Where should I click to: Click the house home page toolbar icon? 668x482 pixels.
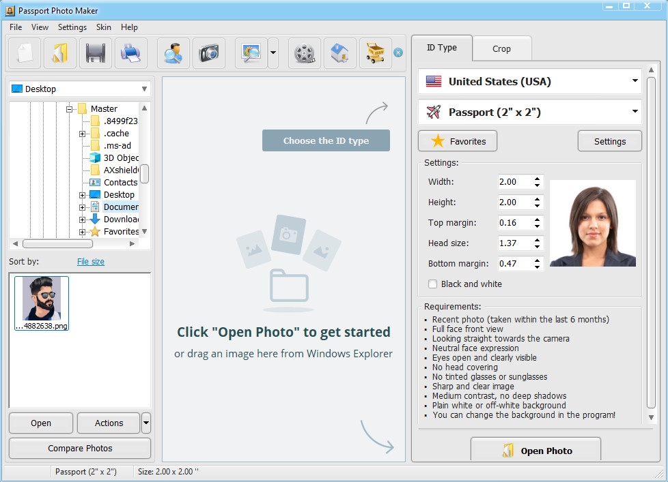(340, 53)
